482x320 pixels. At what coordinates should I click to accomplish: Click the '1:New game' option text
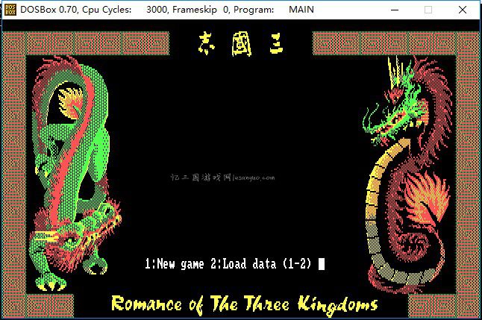click(x=175, y=264)
